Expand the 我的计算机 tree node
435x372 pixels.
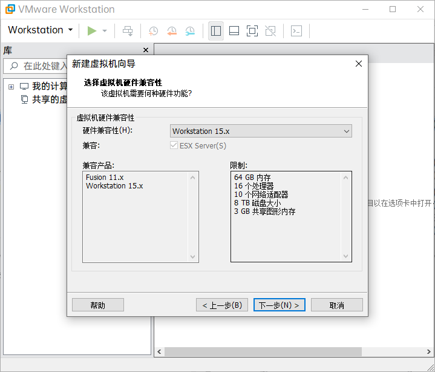[x=11, y=87]
